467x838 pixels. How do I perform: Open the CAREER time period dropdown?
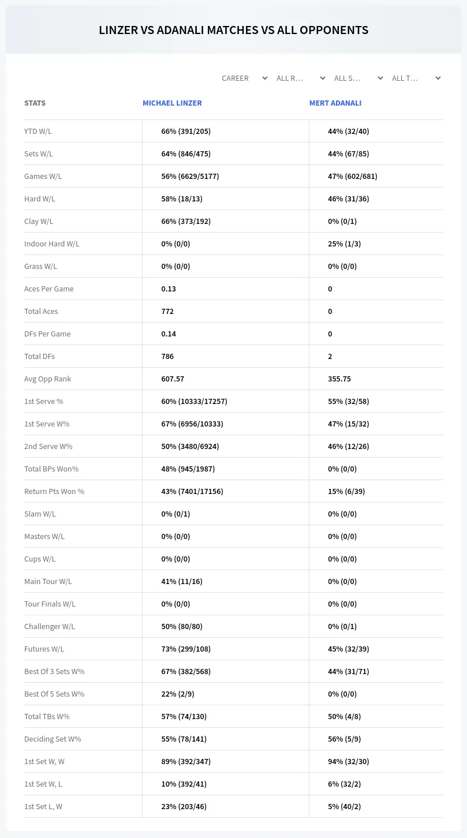pyautogui.click(x=244, y=78)
